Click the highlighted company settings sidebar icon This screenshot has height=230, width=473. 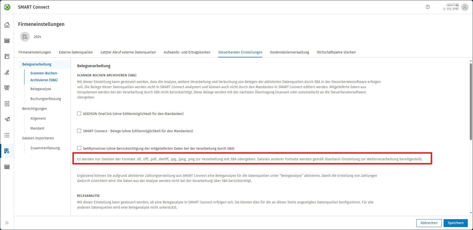point(7,151)
